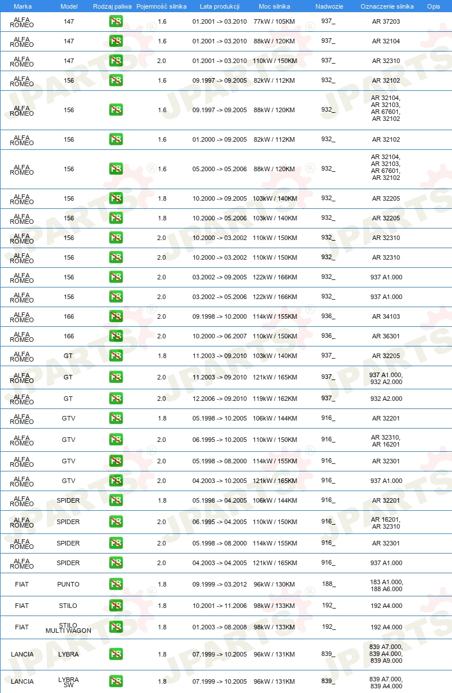
Task: Click the Opis column header
Action: pyautogui.click(x=434, y=6)
